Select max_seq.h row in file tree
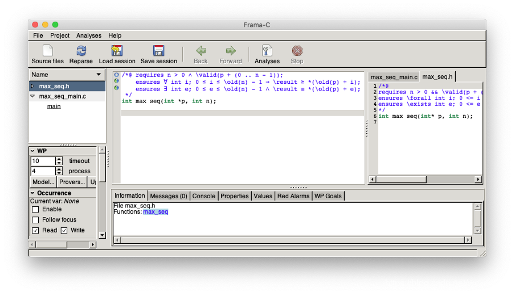This screenshot has height=294, width=515. point(67,86)
